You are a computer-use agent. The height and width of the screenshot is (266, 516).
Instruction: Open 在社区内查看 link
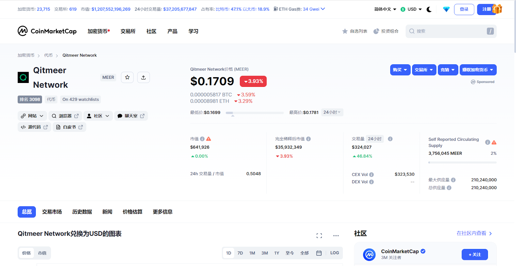[x=474, y=234]
